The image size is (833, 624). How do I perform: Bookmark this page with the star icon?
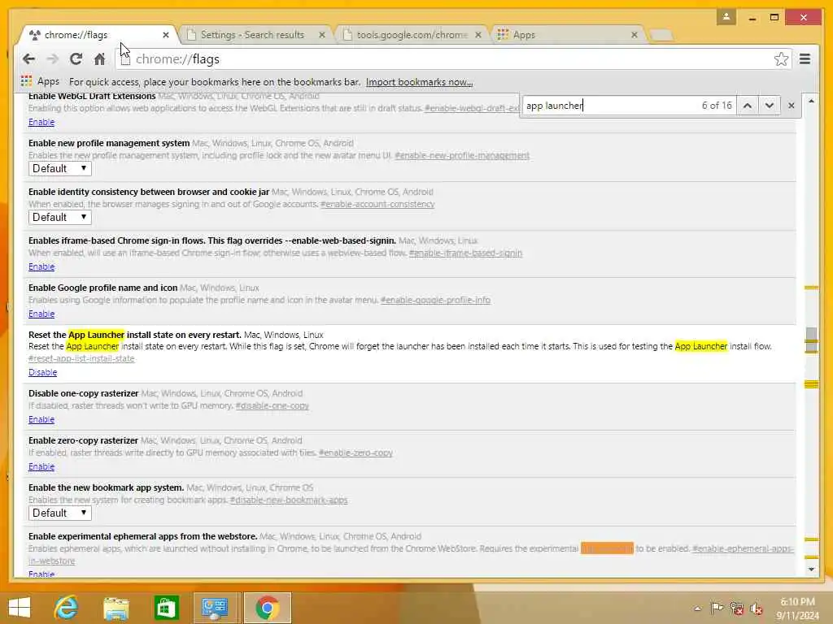(x=781, y=58)
